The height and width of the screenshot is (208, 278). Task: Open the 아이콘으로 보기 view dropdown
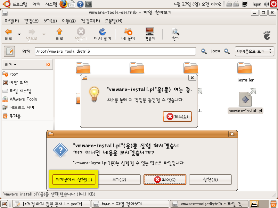(x=254, y=51)
